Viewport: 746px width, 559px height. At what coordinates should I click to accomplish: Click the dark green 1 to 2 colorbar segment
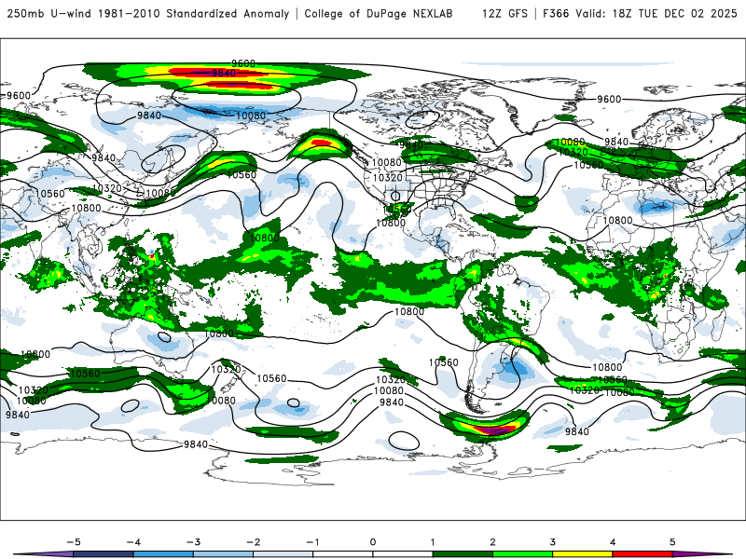pos(463,554)
